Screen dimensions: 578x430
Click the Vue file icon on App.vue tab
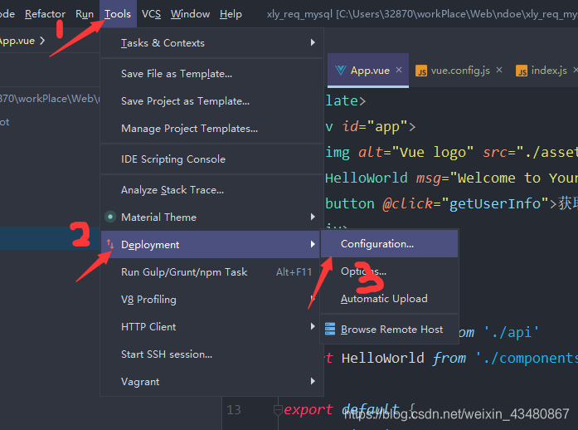(x=341, y=70)
